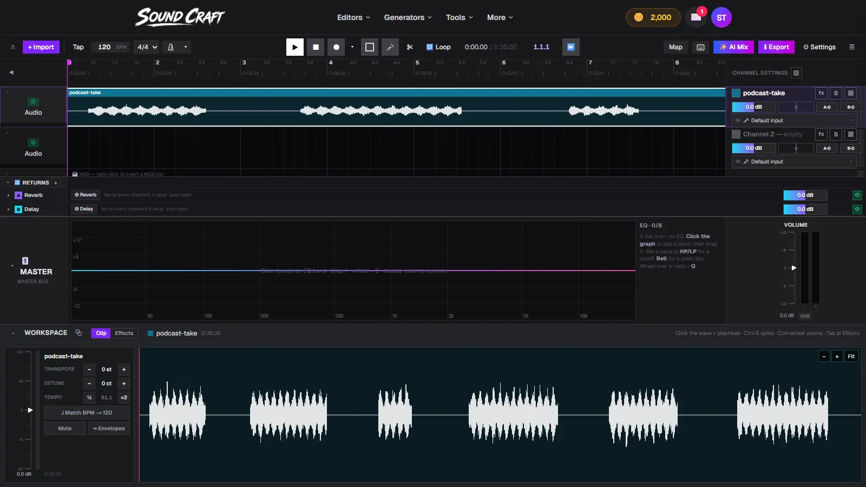
Task: Open fx for podcast-take channel
Action: (821, 93)
